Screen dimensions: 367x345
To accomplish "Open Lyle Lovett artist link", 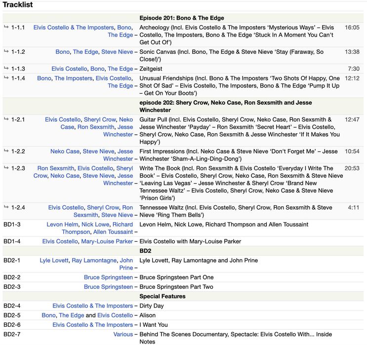I will (x=54, y=260).
